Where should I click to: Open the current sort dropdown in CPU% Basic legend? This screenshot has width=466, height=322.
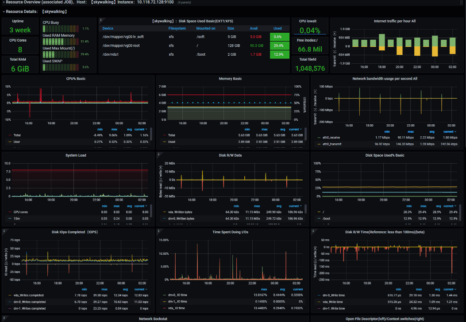pos(141,130)
